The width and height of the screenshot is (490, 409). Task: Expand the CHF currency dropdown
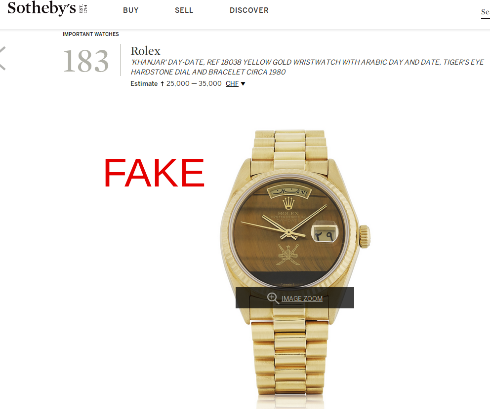click(232, 84)
